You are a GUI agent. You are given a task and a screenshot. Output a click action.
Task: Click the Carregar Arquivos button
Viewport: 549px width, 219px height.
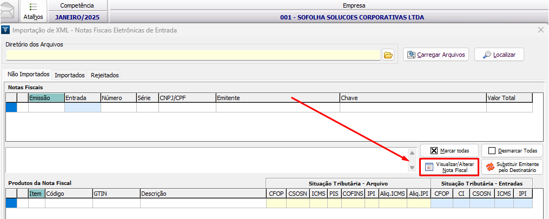(x=435, y=55)
